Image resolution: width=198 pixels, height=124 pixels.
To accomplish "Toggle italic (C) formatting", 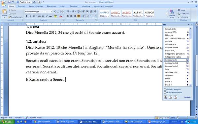I will tap(30, 16).
